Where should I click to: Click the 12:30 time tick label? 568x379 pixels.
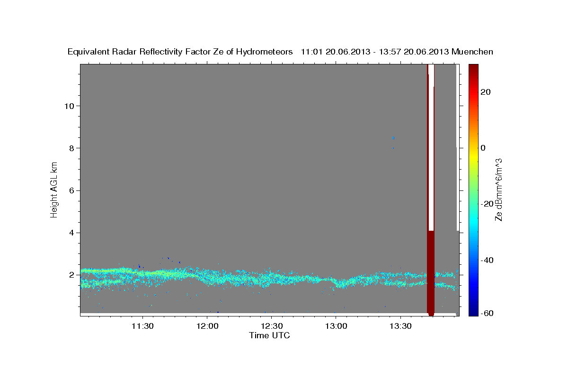tap(271, 326)
